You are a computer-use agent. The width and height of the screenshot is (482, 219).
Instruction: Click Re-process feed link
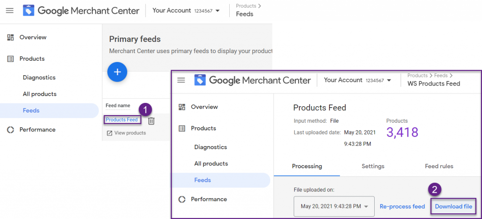pos(402,206)
